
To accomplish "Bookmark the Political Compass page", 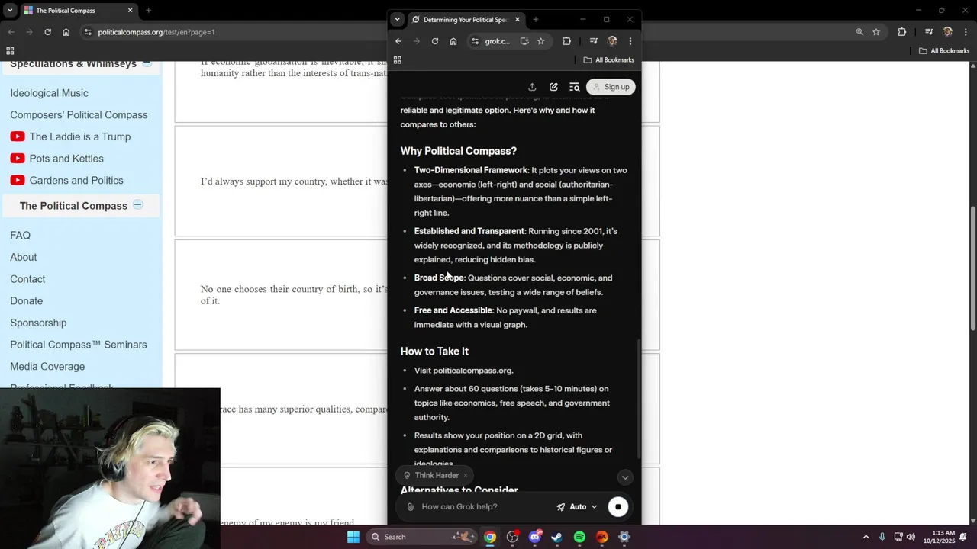I will (x=876, y=32).
